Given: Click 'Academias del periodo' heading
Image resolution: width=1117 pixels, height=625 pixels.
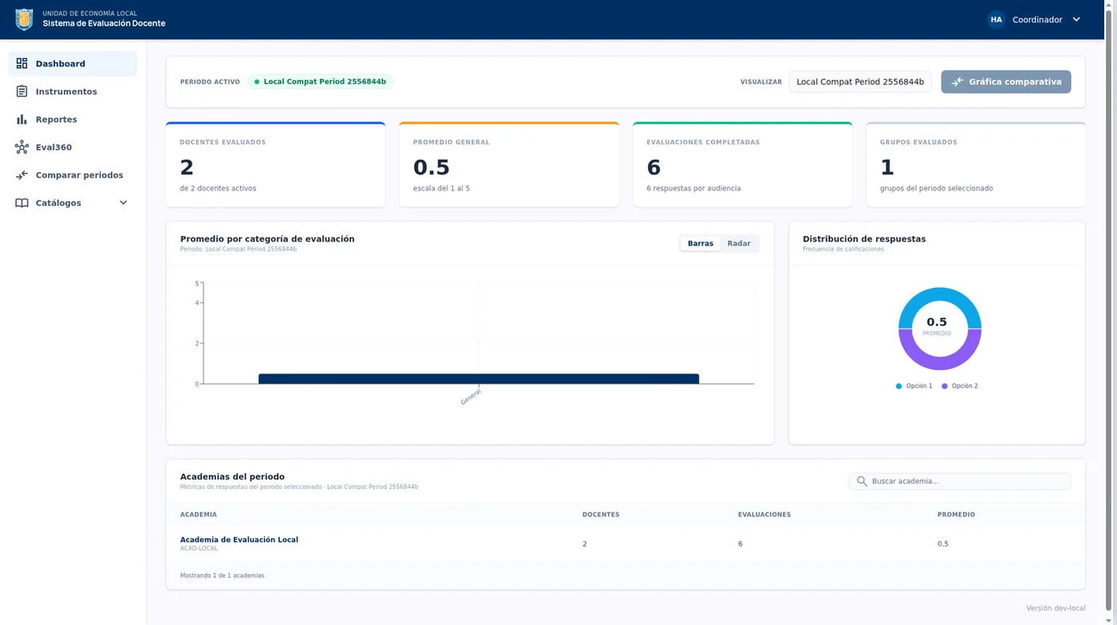Looking at the screenshot, I should (x=232, y=477).
